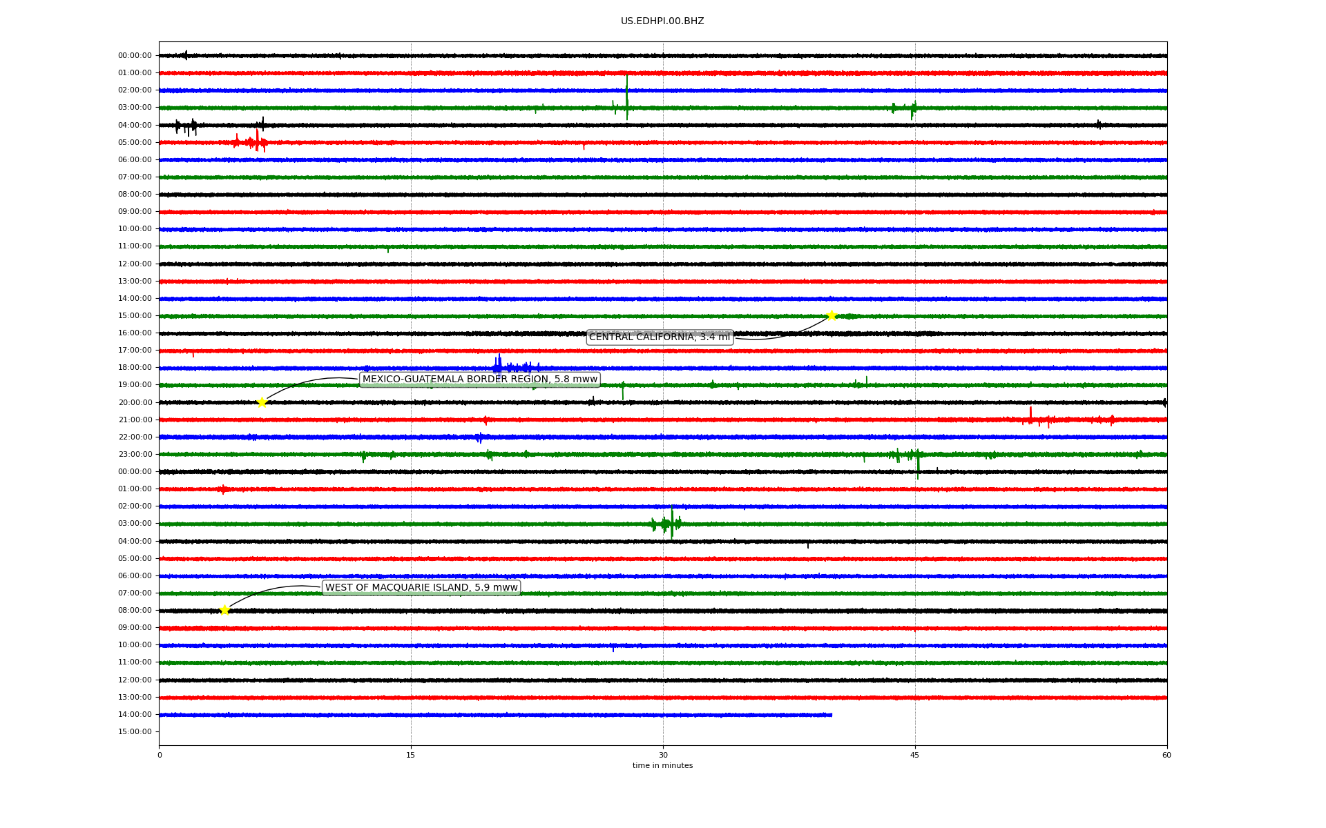The image size is (1326, 828).
Task: Click the Macquarie Island event star marker
Action: click(224, 610)
